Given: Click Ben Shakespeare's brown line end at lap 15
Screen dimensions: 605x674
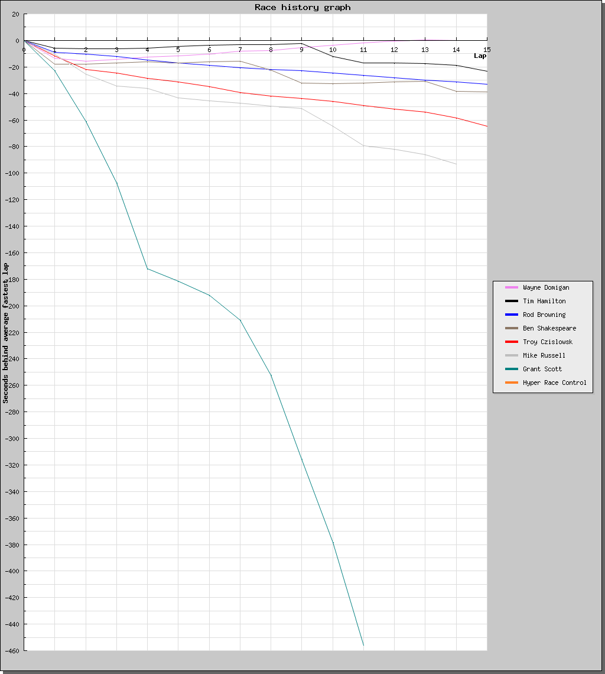Looking at the screenshot, I should [x=487, y=92].
